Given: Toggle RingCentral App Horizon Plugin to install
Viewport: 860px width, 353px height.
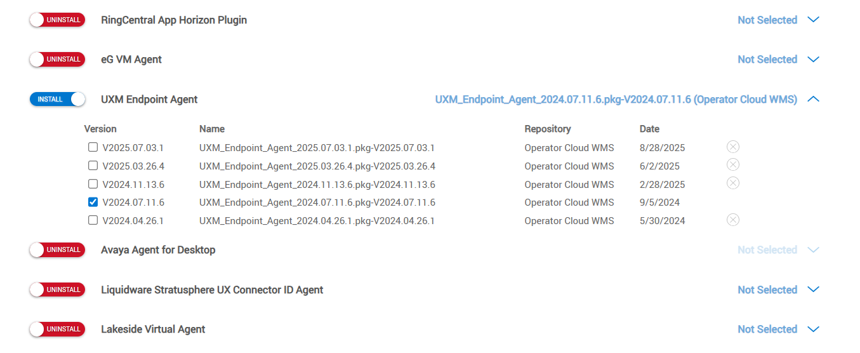Looking at the screenshot, I should (57, 20).
